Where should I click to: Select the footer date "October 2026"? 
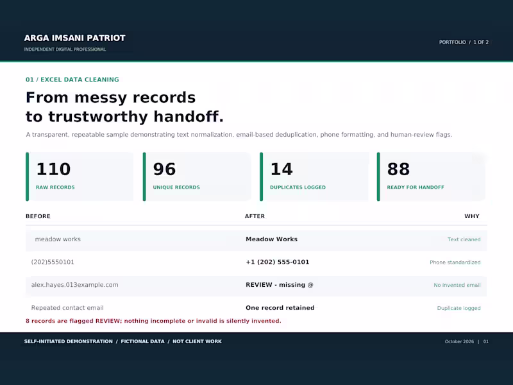point(459,341)
